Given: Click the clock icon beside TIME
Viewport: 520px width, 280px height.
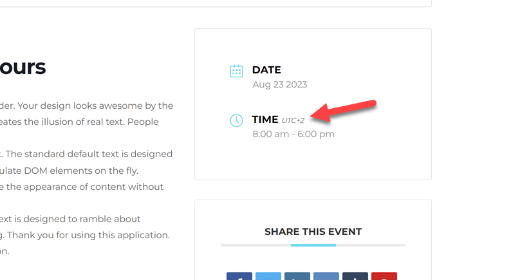Looking at the screenshot, I should coord(236,120).
